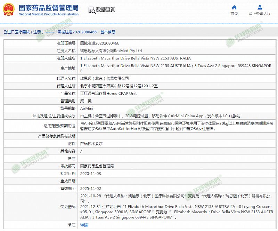Click the approval date 2020-11-03
The image size is (278, 231).
(90, 174)
